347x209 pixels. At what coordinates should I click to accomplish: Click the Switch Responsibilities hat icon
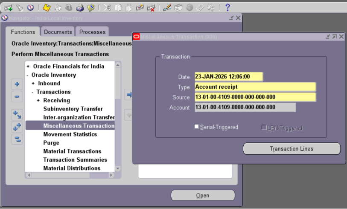point(69,8)
